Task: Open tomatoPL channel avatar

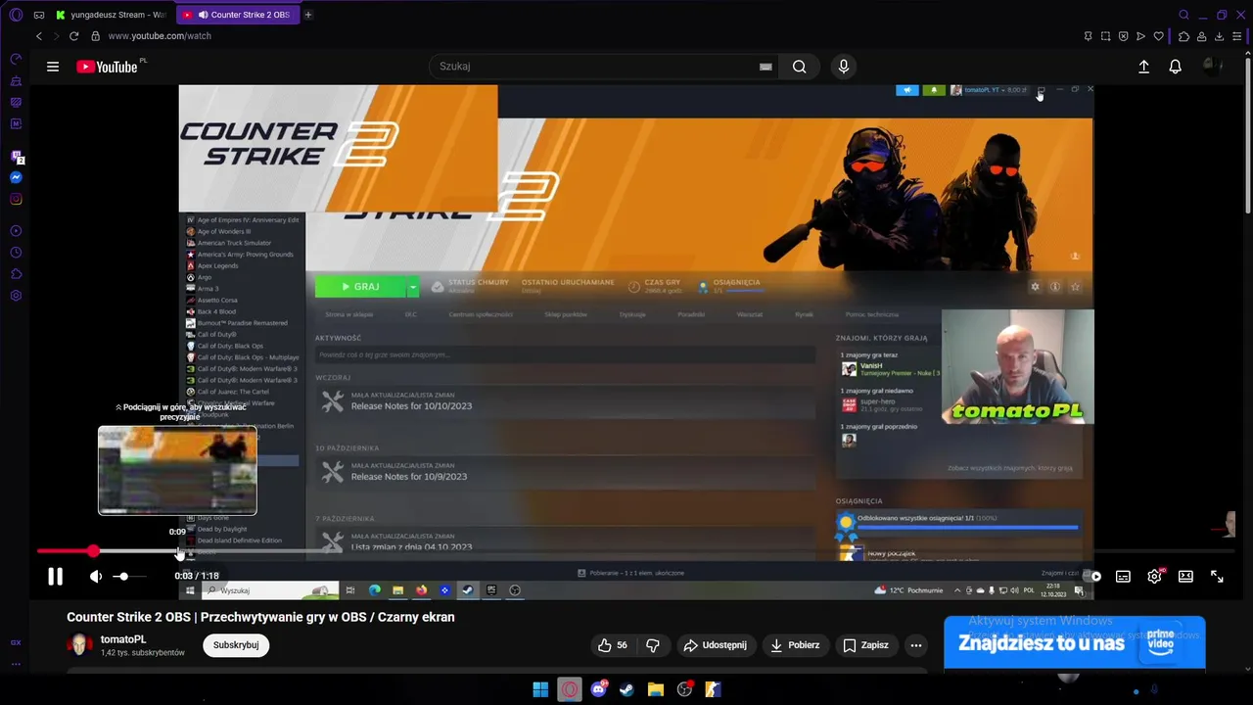Action: coord(79,645)
